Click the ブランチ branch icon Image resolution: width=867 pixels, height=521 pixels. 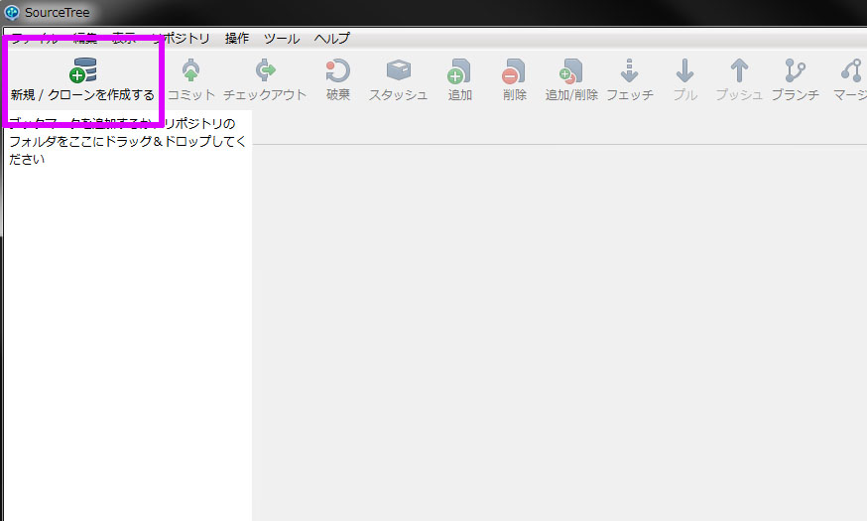coord(795,70)
